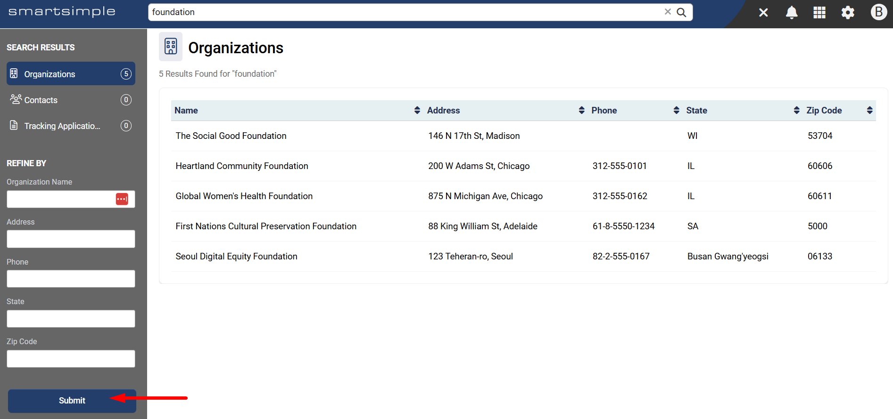Viewport: 893px width, 419px height.
Task: Click the smartsimple logo
Action: pos(62,12)
